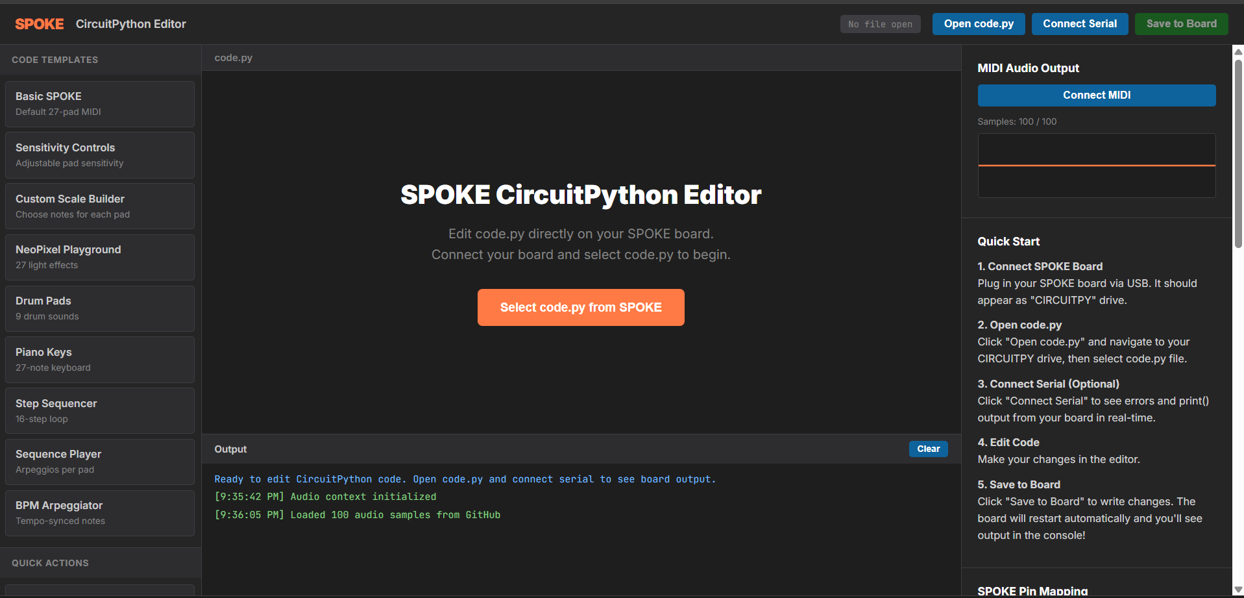Image resolution: width=1244 pixels, height=598 pixels.
Task: Choose the Sequence Player template
Action: pyautogui.click(x=100, y=462)
